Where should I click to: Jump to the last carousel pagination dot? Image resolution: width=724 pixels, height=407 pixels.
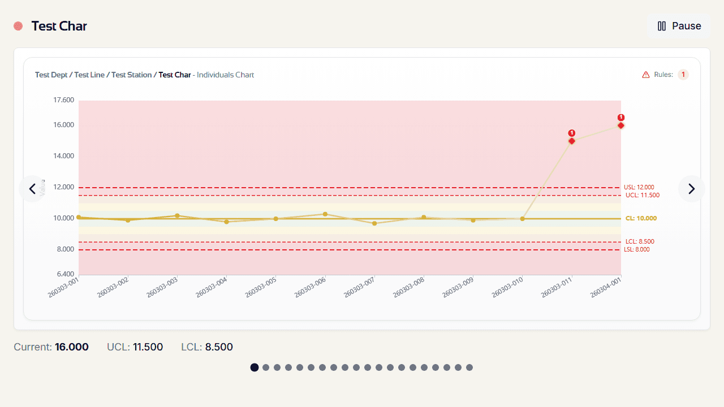[469, 367]
